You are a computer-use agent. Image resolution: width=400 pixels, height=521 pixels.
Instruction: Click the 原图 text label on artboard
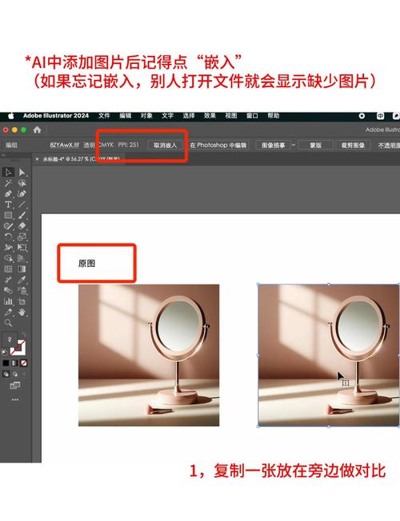click(87, 264)
